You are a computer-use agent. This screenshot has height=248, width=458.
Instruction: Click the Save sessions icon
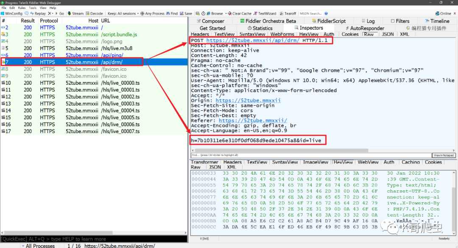(186, 14)
